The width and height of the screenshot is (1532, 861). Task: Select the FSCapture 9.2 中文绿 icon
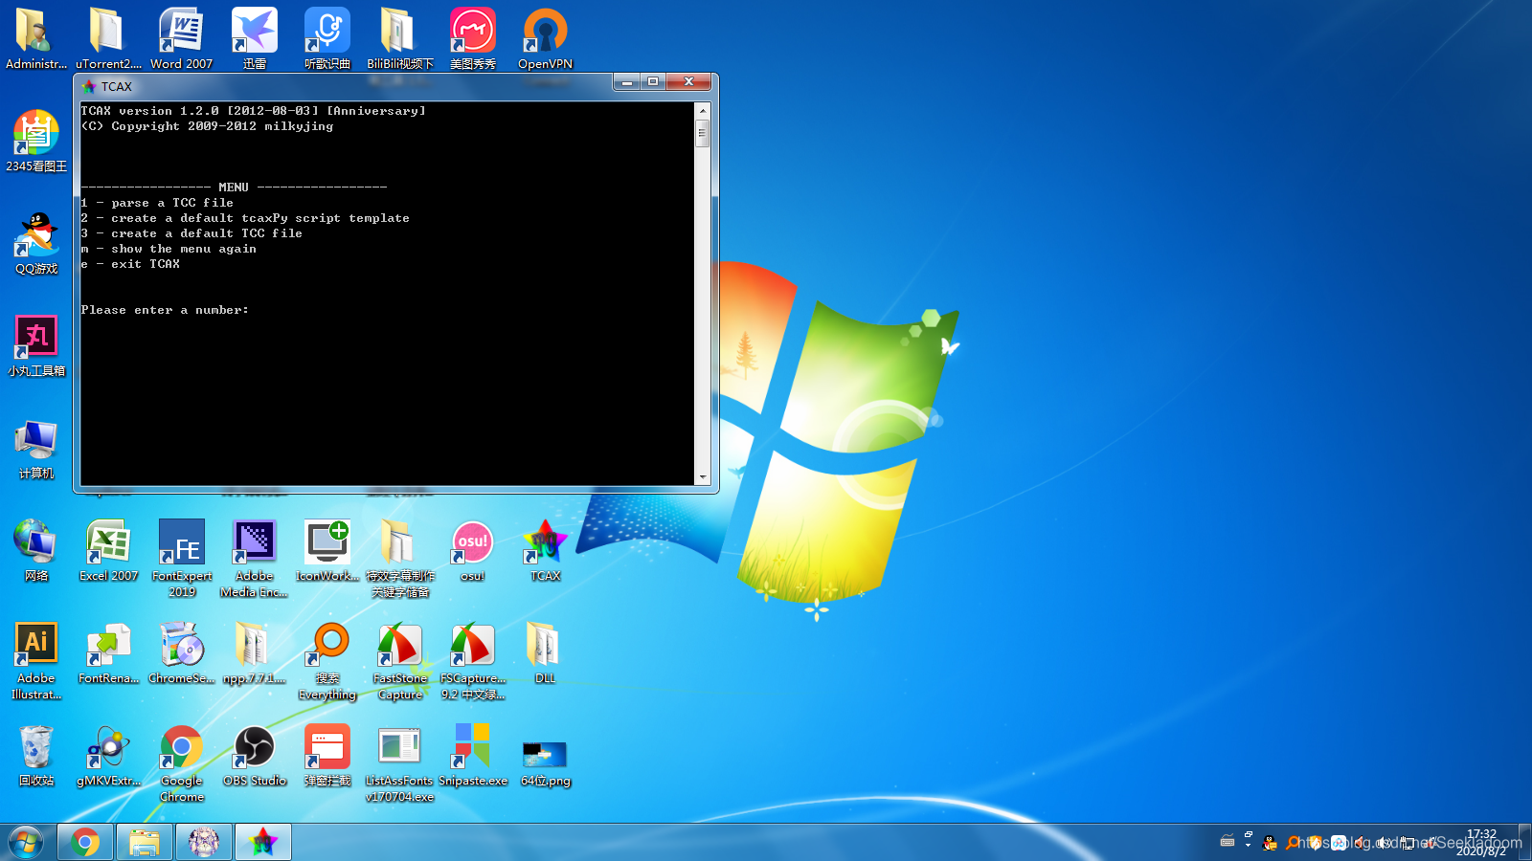pyautogui.click(x=473, y=660)
